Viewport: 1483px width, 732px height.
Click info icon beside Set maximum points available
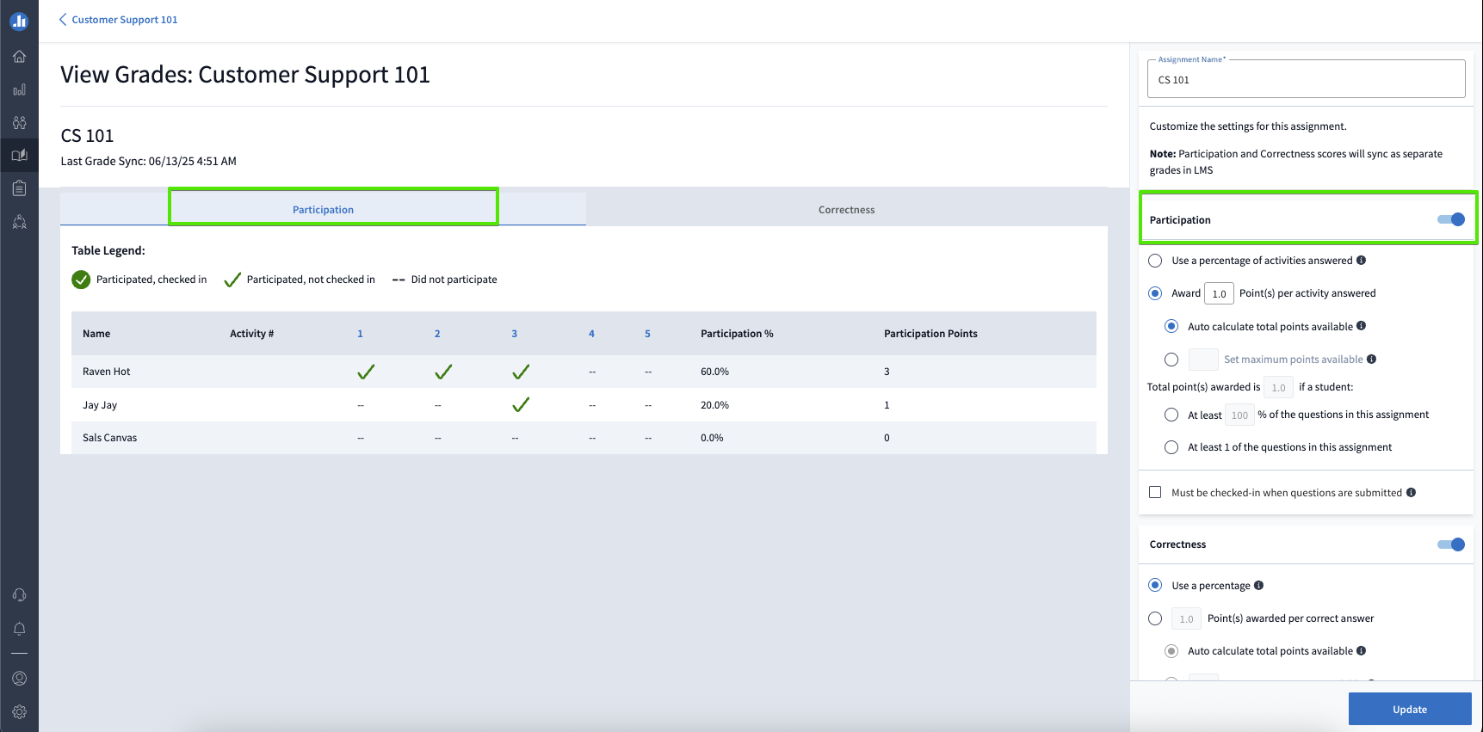coord(1371,359)
